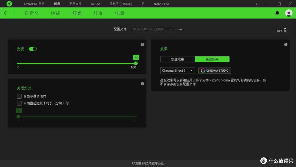This screenshot has height=167, width=296.
Task: Open help for the effects panel
Action: pos(286,45)
